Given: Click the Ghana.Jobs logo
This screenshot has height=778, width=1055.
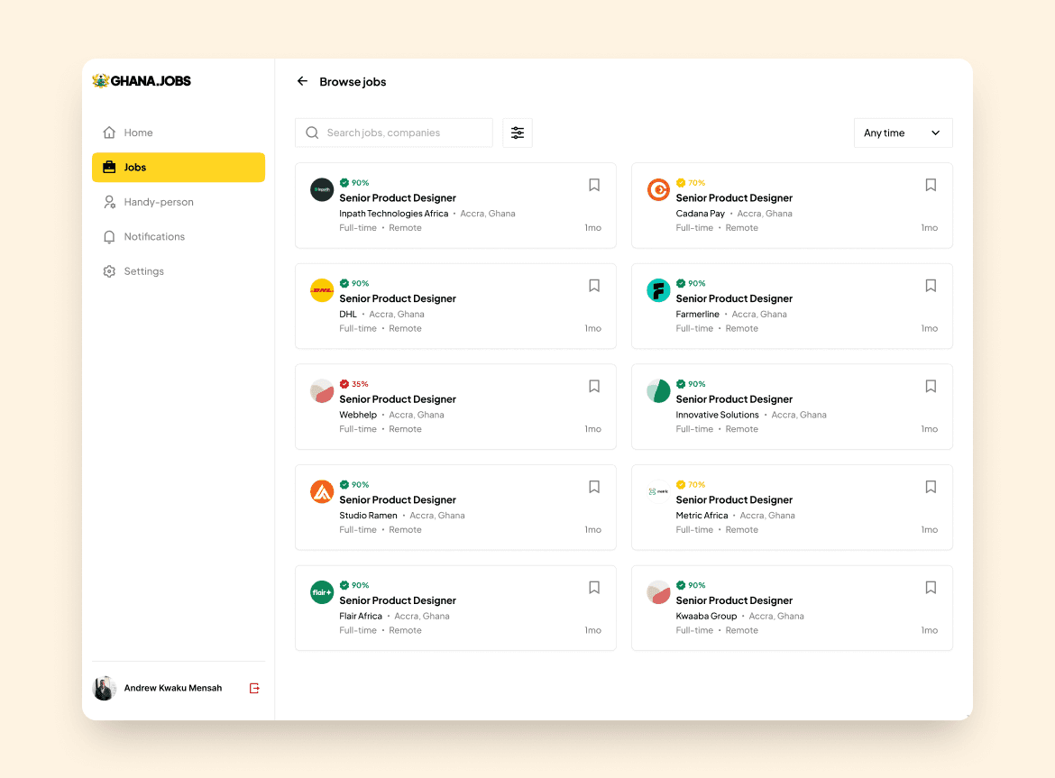Looking at the screenshot, I should point(140,80).
